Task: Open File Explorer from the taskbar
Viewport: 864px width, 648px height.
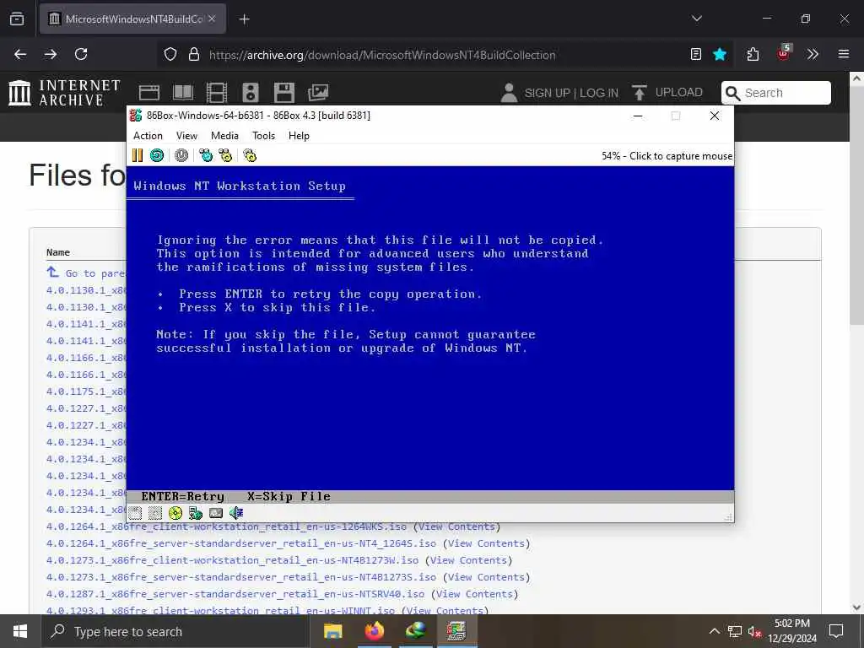Action: point(332,631)
